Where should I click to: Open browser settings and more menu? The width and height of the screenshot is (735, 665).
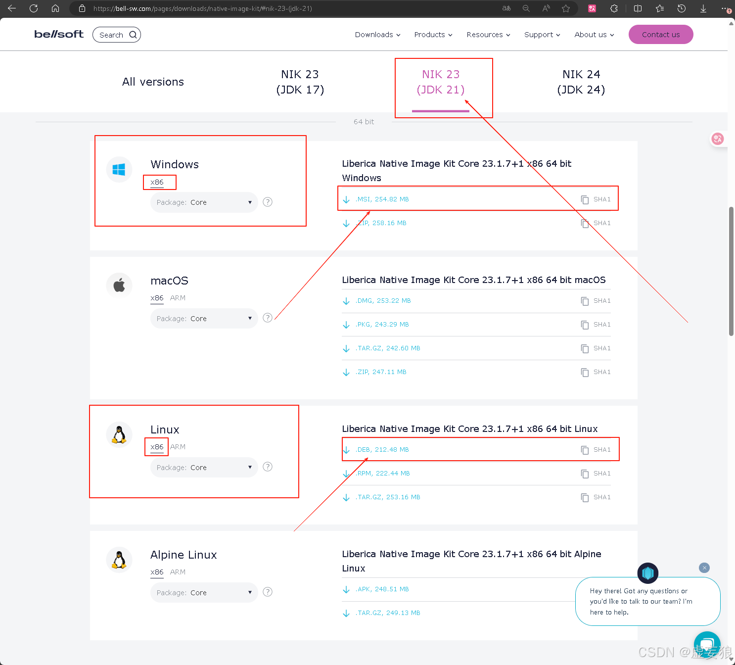726,8
